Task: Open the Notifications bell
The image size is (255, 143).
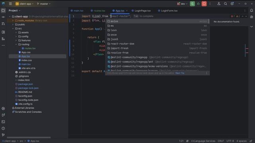Action: (251, 11)
